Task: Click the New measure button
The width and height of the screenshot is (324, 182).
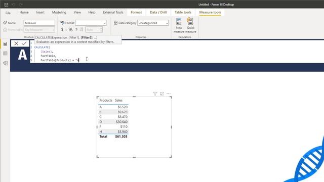Action: point(179,25)
